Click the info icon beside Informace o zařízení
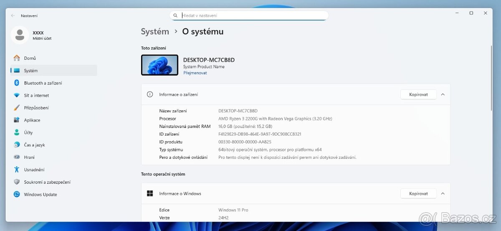This screenshot has height=231, width=501. tap(150, 94)
